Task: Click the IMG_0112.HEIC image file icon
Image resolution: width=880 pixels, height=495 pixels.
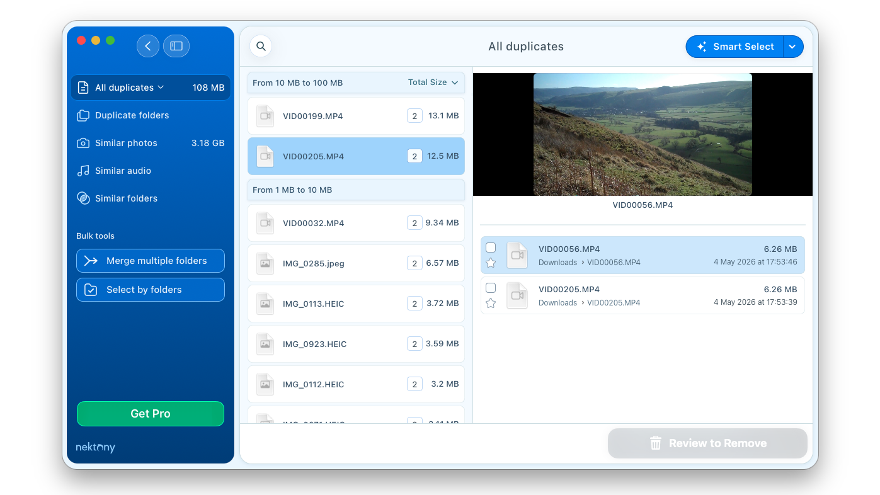Action: tap(265, 384)
